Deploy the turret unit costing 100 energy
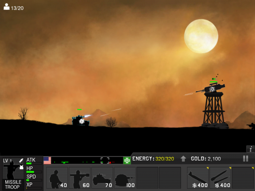255x191 pixels. (125, 178)
